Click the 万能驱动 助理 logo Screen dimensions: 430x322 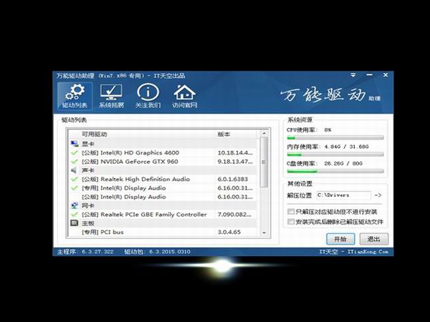330,95
